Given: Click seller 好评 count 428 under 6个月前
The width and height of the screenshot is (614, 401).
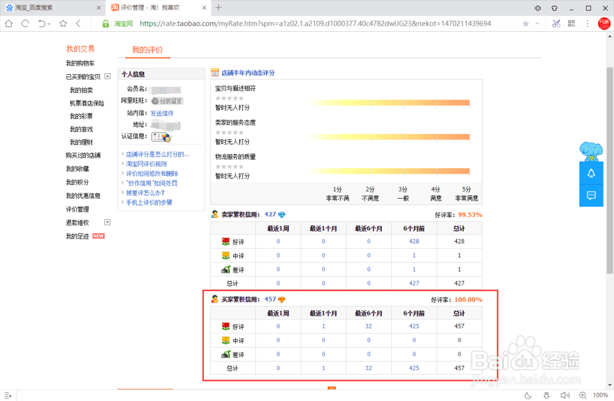Looking at the screenshot, I should pos(414,241).
